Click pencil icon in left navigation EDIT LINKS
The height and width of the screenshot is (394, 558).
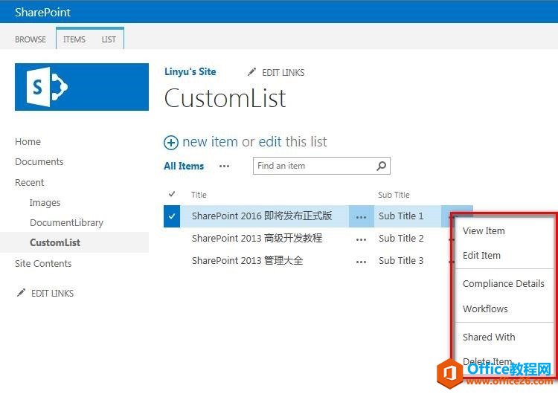pos(21,293)
